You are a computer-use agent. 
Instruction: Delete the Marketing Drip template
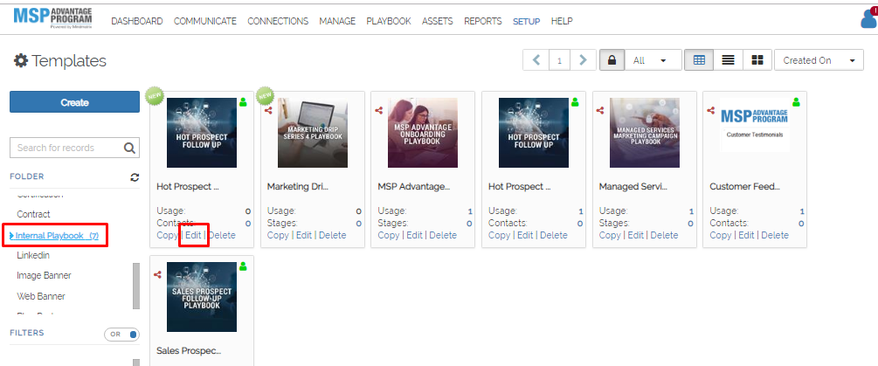coord(332,235)
